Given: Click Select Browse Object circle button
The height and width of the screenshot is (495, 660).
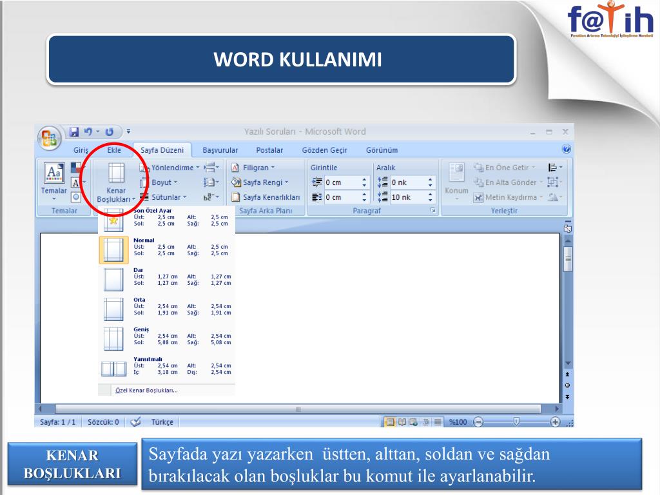Looking at the screenshot, I should coord(567,385).
